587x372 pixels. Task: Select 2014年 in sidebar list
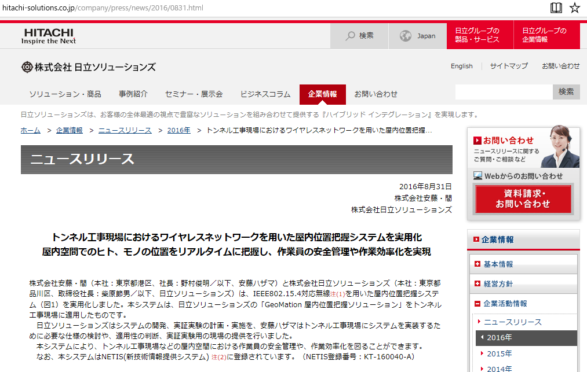[x=500, y=369]
